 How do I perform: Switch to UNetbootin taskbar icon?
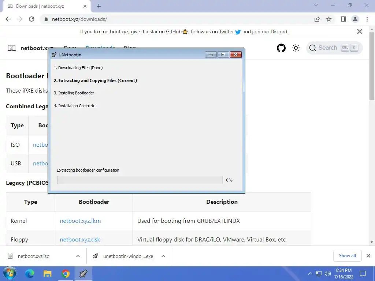[83, 274]
